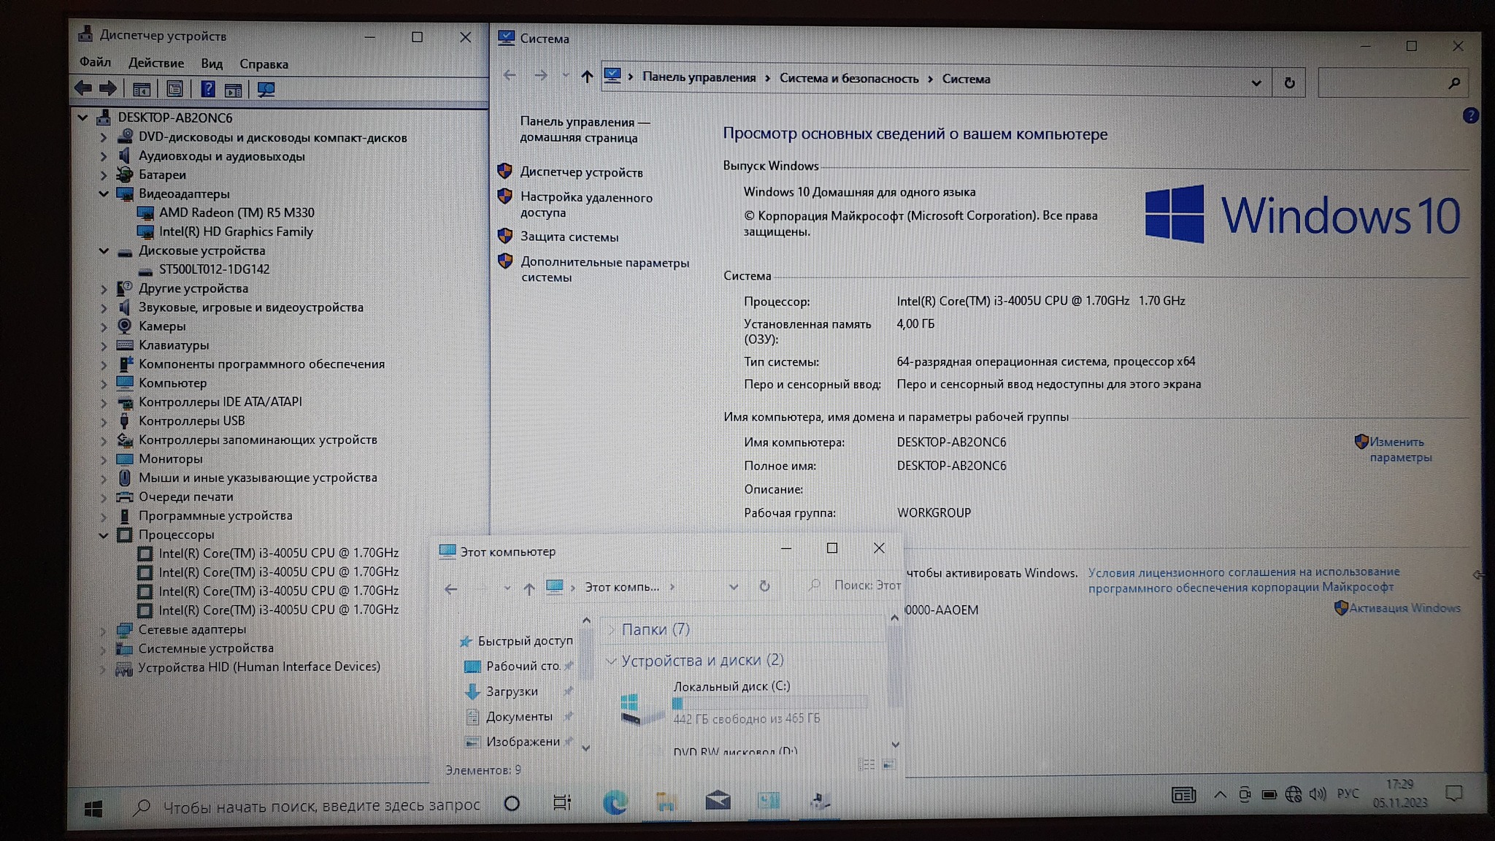Collapse the Процессоры tree node

click(104, 535)
